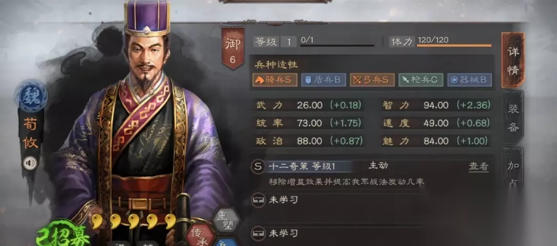The height and width of the screenshot is (246, 557).
Task: Select the 骑兵S cavalry aptitude badge
Action: (274, 80)
